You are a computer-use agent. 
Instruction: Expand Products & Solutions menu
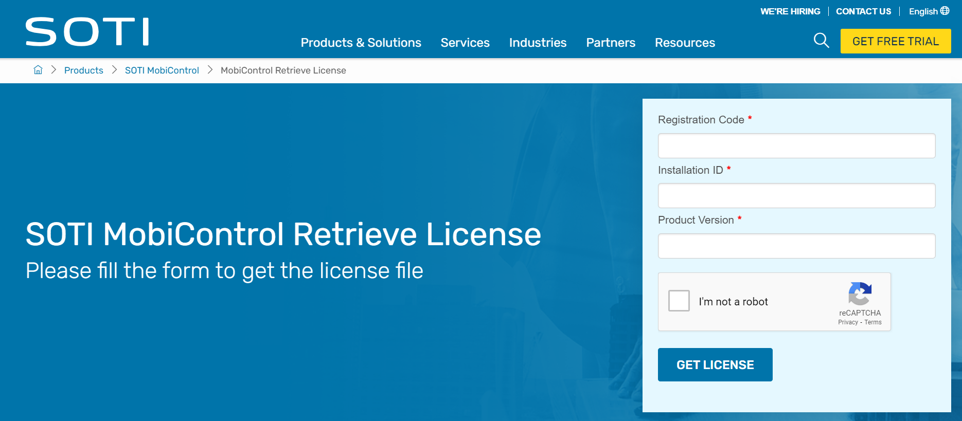[361, 43]
